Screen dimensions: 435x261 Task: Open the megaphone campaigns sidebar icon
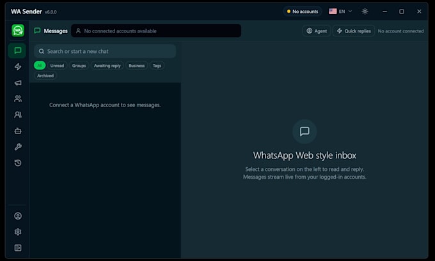[18, 83]
